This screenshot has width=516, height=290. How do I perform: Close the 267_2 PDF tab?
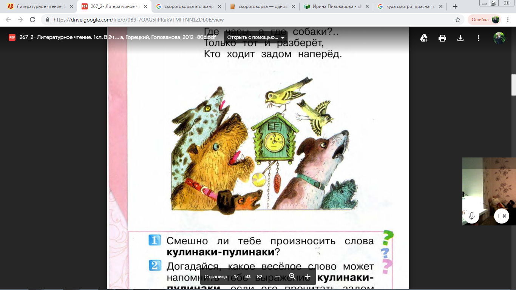[x=145, y=6]
